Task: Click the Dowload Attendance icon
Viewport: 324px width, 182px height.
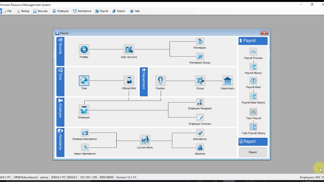Action: point(85,133)
